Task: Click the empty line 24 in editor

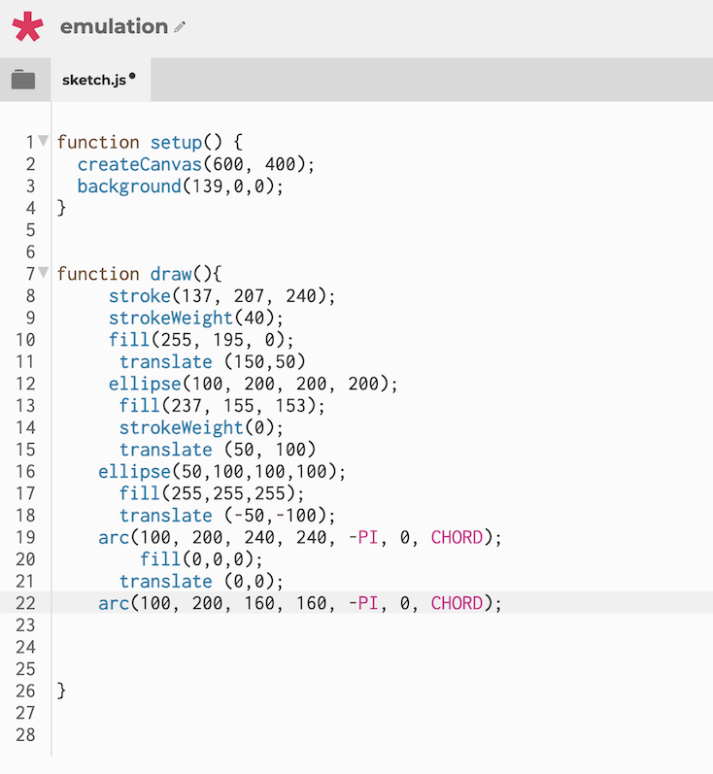Action: (291, 647)
